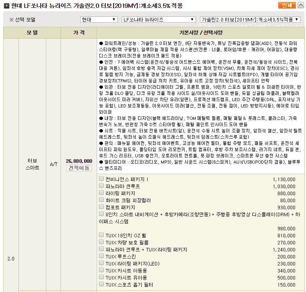Click the 가격 column header

coord(79,32)
